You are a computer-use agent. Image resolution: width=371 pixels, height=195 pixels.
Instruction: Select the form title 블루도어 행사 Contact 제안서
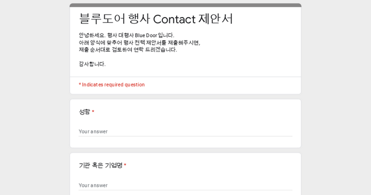156,19
